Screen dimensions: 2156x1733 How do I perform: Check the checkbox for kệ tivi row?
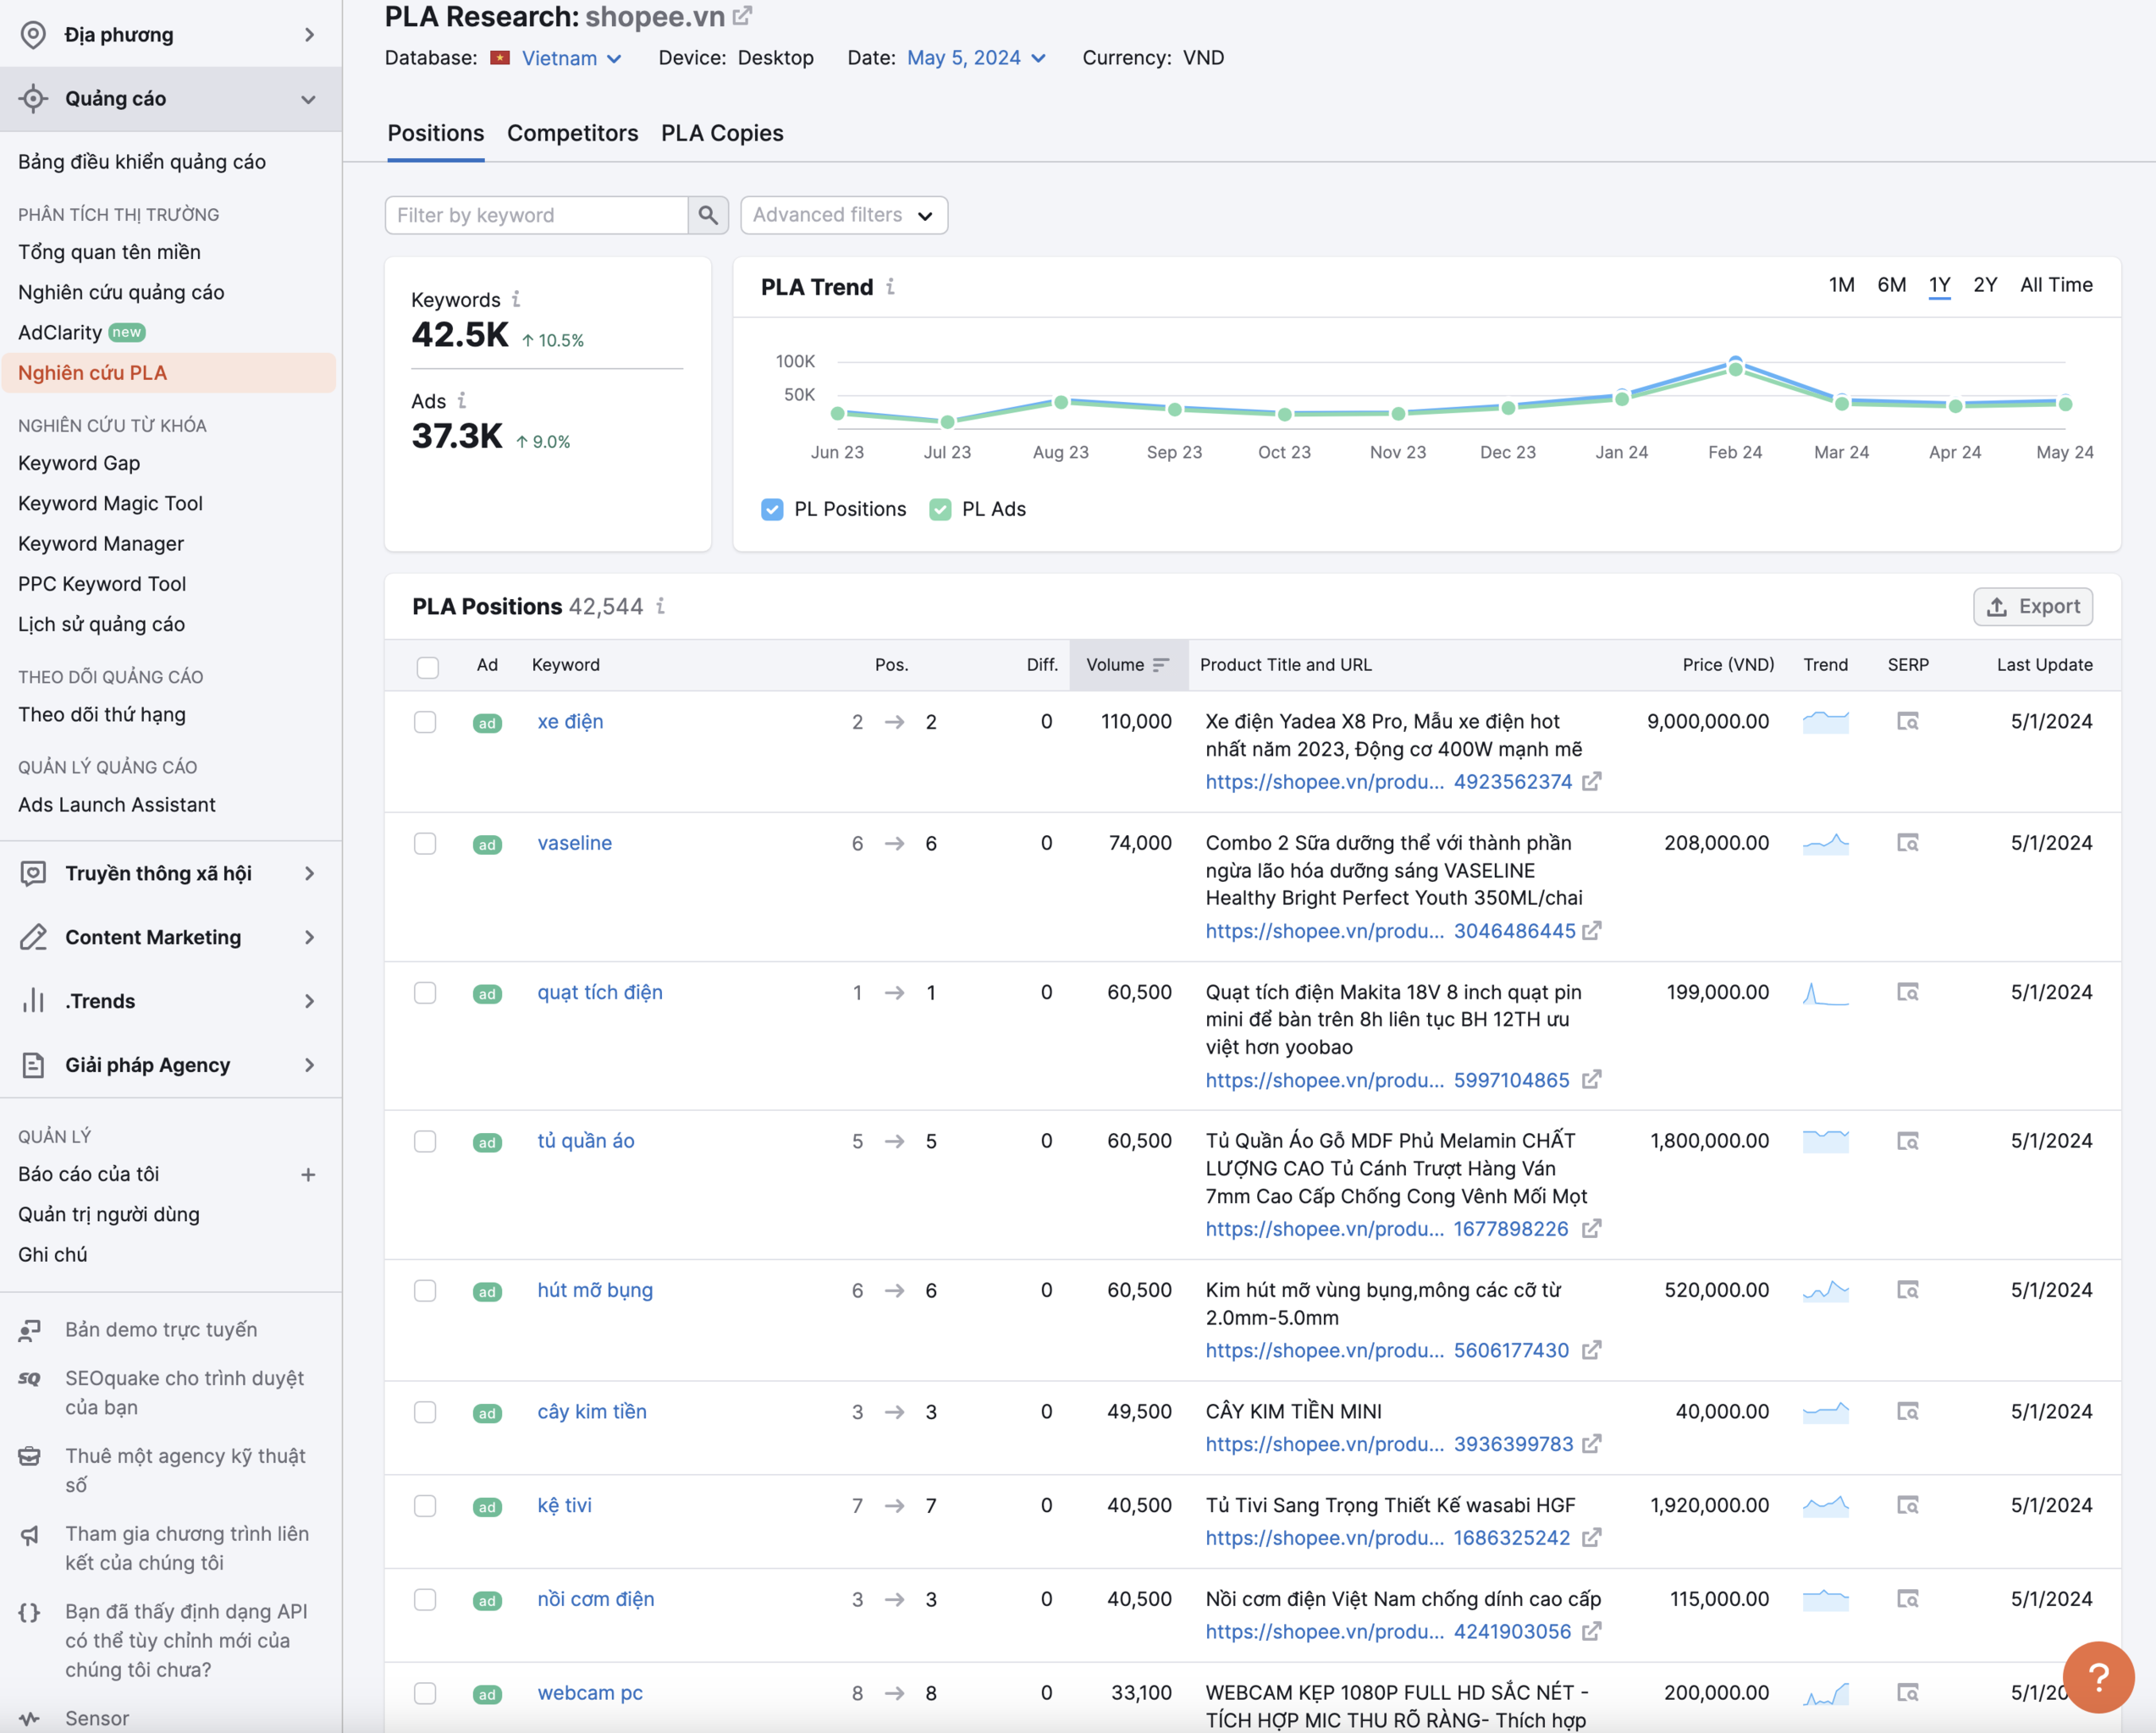point(425,1506)
